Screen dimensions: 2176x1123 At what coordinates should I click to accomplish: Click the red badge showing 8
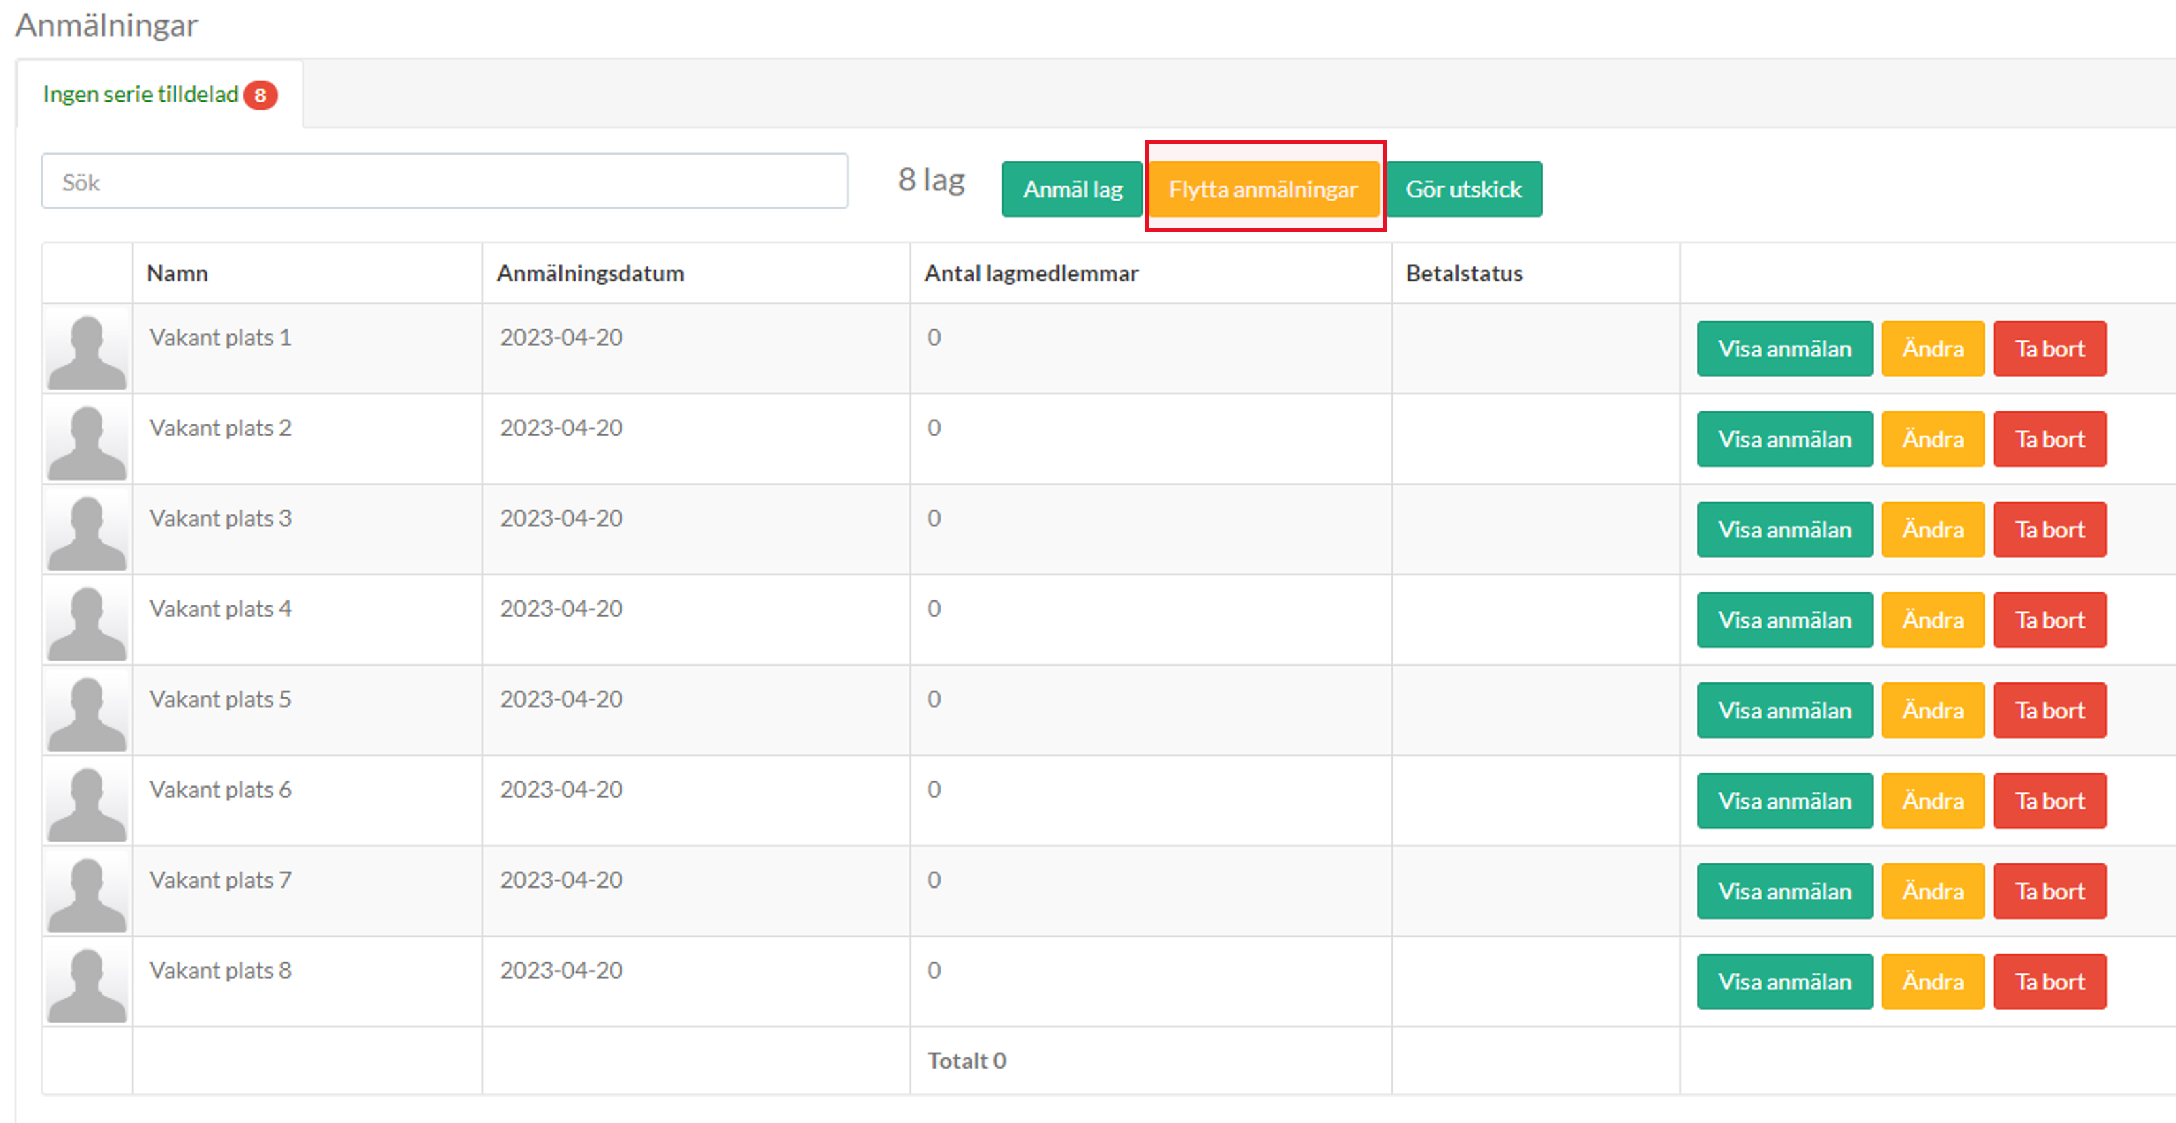pyautogui.click(x=260, y=95)
